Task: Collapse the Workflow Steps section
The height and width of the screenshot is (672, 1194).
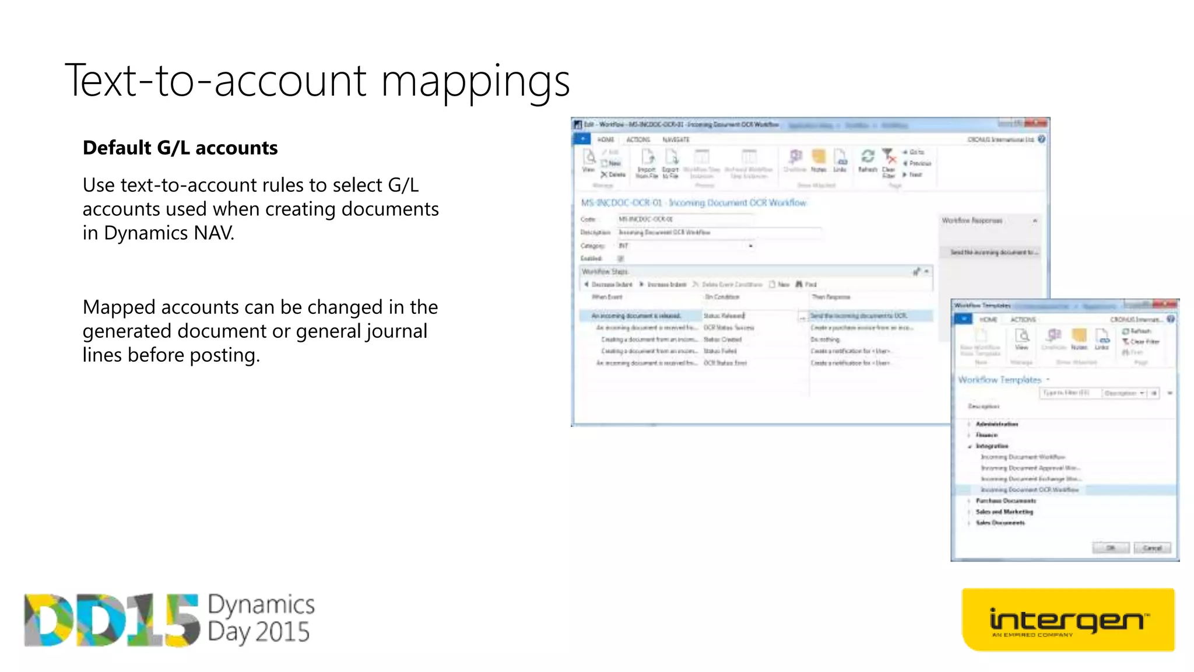Action: 926,271
